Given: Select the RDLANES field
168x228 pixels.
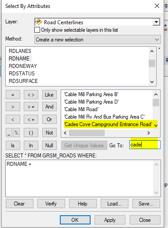Looking at the screenshot, I should 20,51.
